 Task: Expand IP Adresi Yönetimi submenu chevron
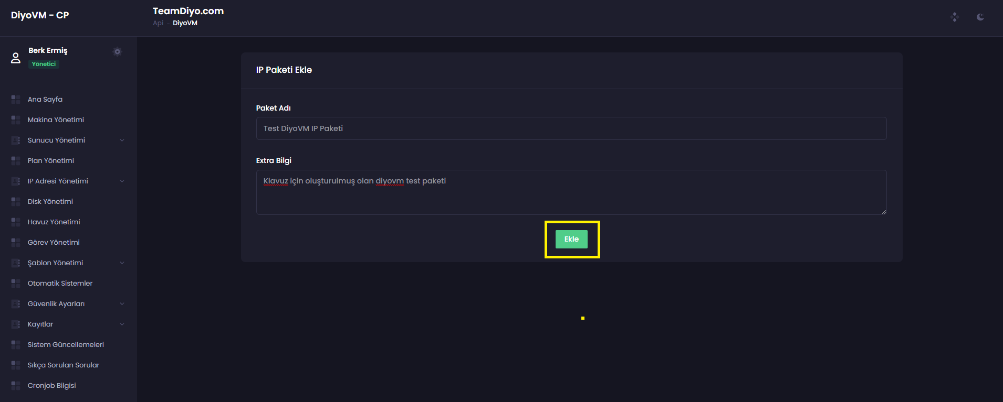click(122, 181)
